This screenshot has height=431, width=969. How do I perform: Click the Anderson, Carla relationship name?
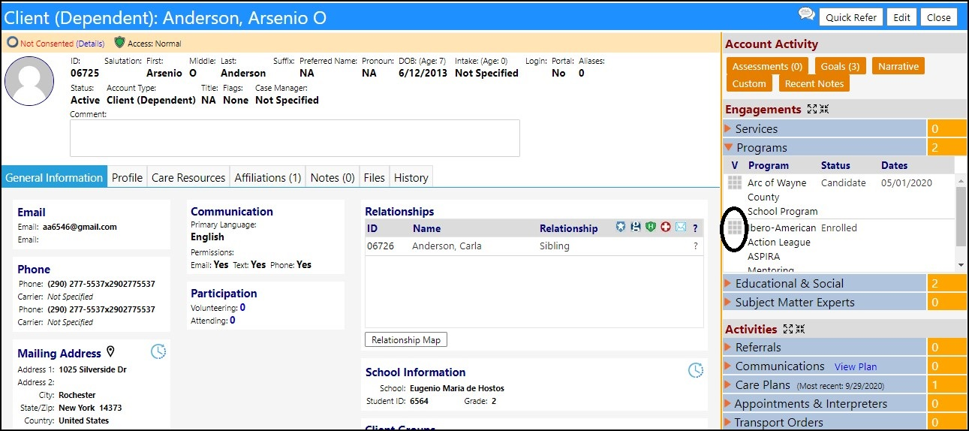pyautogui.click(x=447, y=246)
